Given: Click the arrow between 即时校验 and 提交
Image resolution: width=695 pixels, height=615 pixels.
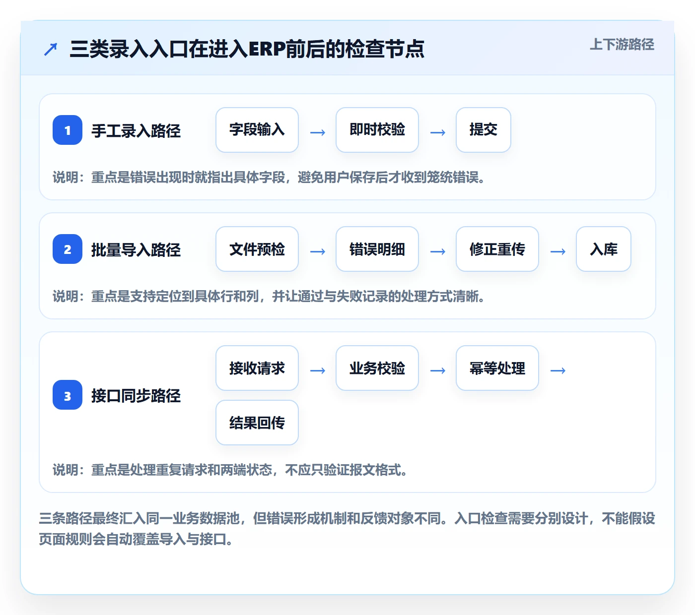Looking at the screenshot, I should pos(438,132).
